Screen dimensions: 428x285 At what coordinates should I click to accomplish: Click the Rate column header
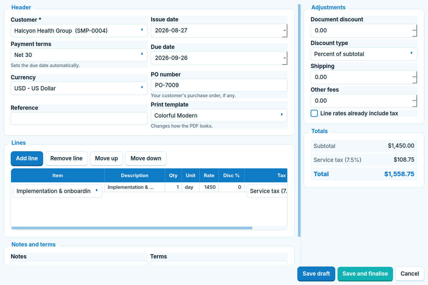click(209, 176)
